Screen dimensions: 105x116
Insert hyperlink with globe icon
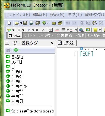(81, 30)
